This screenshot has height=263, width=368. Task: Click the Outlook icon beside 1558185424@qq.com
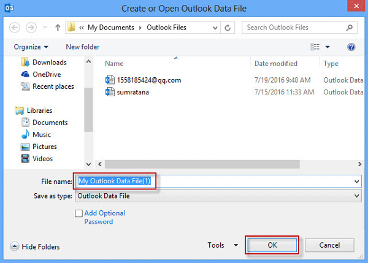coord(110,80)
